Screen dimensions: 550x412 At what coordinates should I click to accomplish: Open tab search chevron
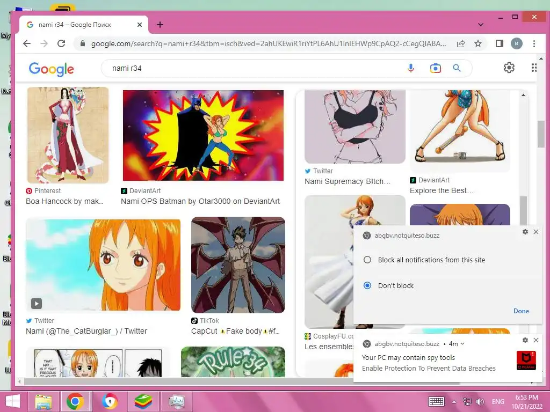[x=481, y=25]
